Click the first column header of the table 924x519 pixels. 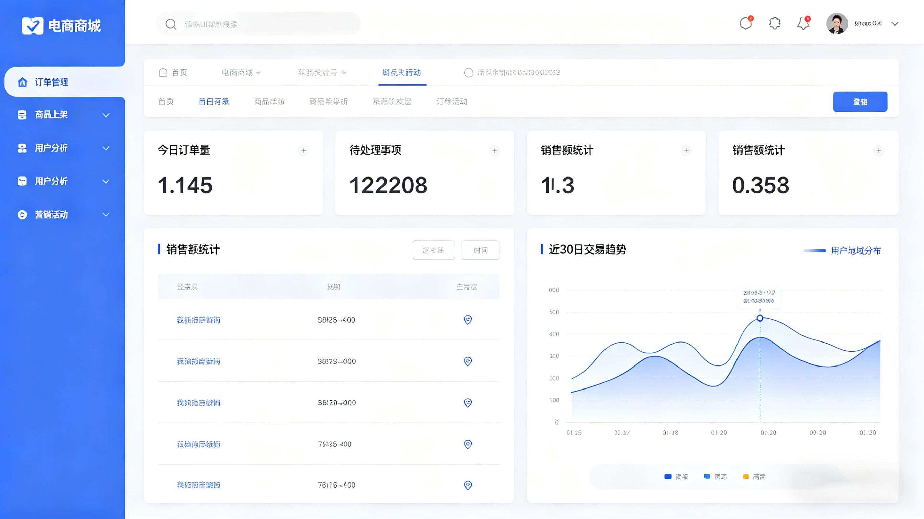[187, 287]
